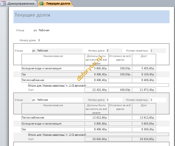Click Номер квартиры field showing 2
Screen dimensions: 175x146
tap(158, 100)
